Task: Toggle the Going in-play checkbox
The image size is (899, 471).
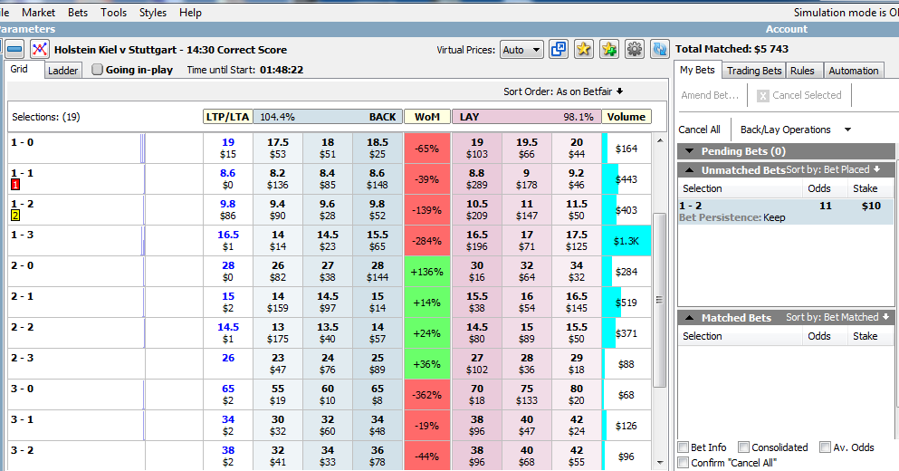Action: coord(98,70)
